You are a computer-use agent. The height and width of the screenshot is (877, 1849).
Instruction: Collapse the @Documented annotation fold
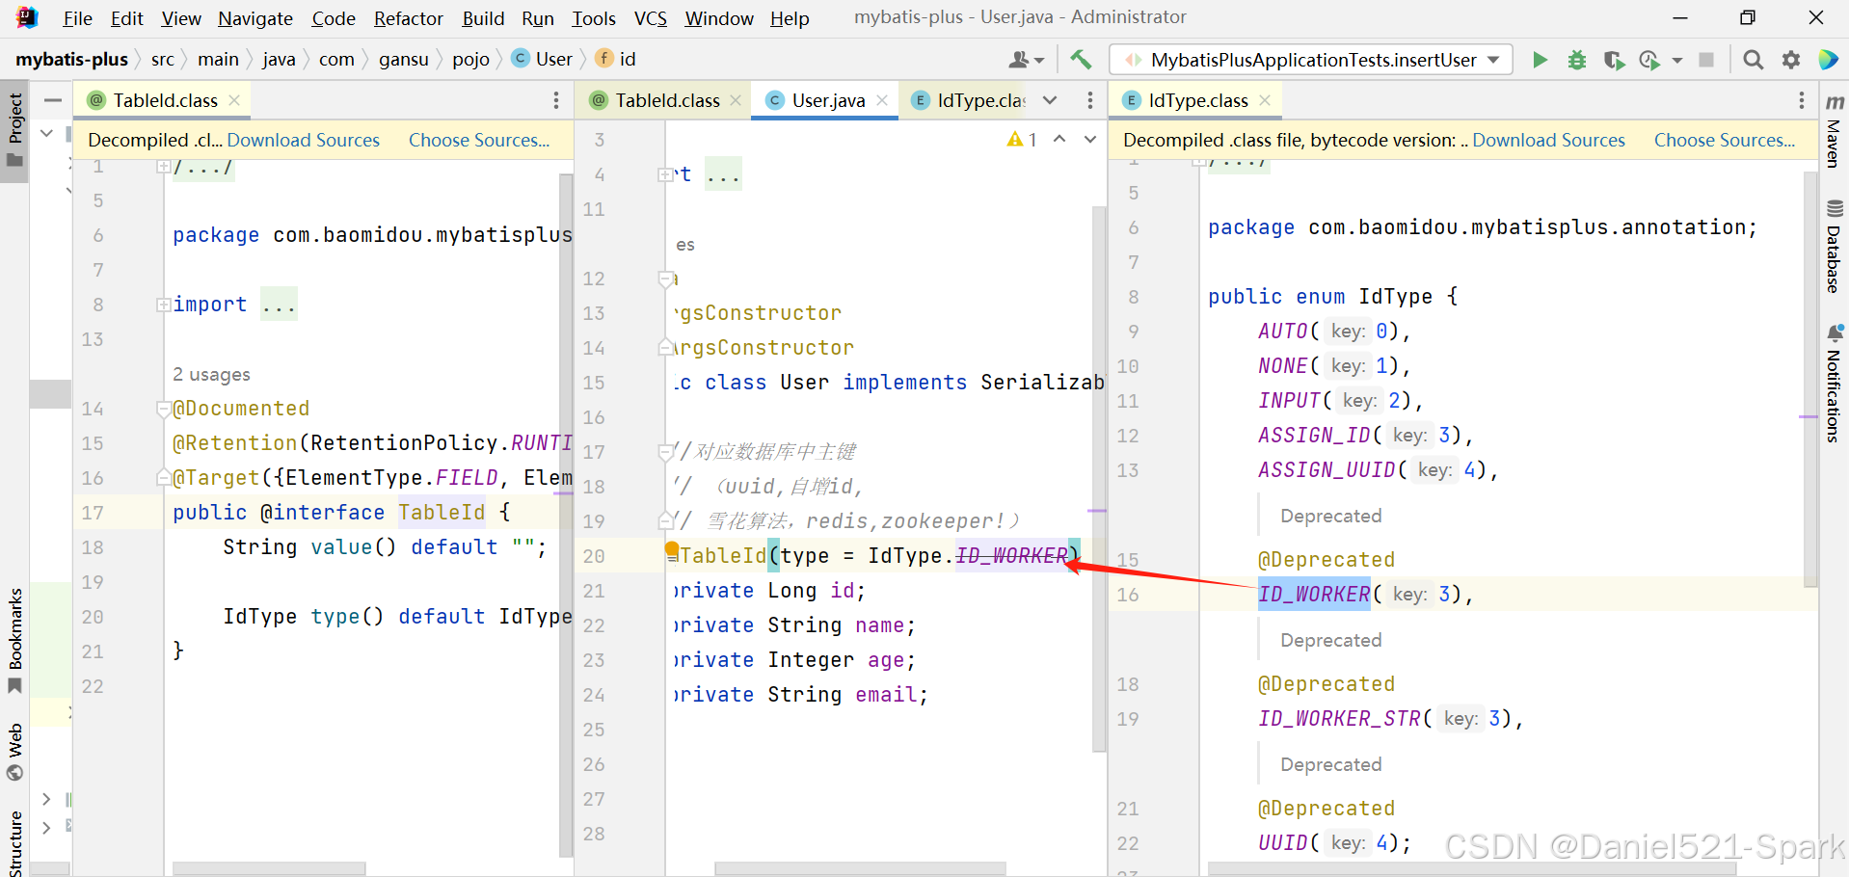(163, 409)
